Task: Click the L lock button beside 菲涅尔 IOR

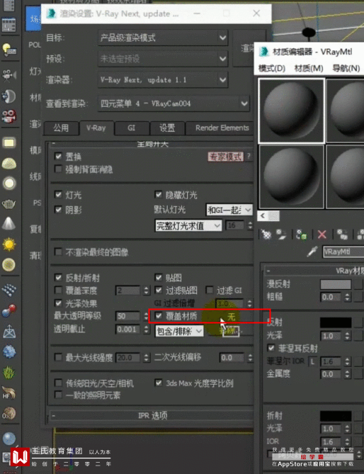Action: tap(312, 361)
